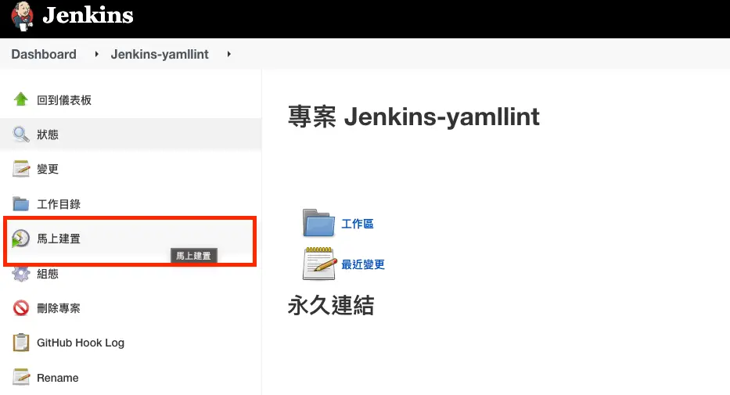Click the clock build icon for 馬上建置
Viewport: 730px width, 395px height.
[20, 239]
